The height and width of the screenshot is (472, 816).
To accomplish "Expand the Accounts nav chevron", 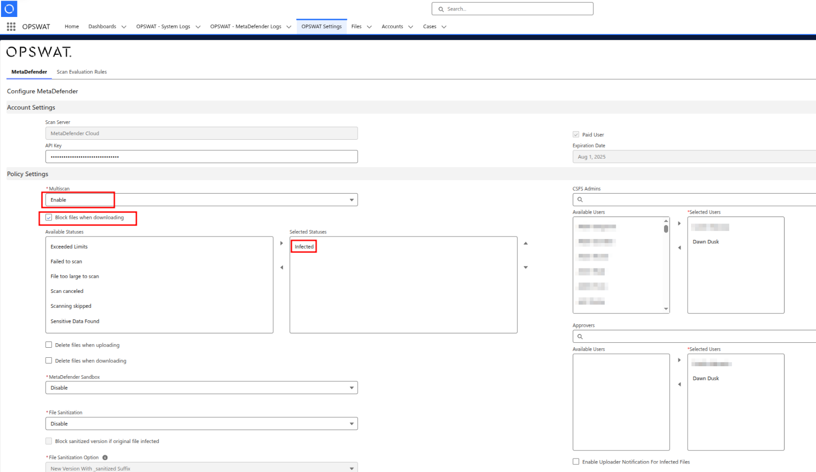I will [411, 27].
